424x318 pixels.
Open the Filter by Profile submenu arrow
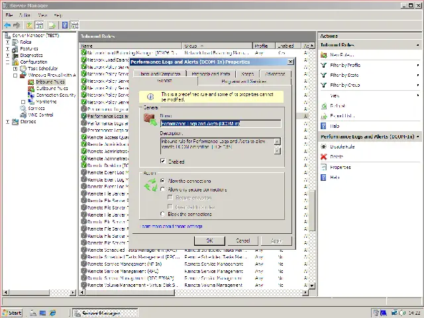coord(418,65)
